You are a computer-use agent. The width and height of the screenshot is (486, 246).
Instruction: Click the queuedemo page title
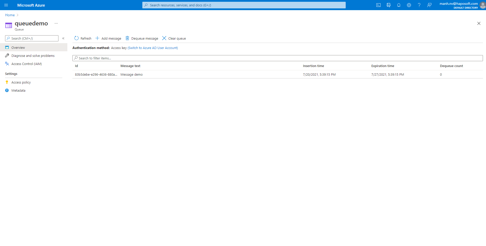31,23
